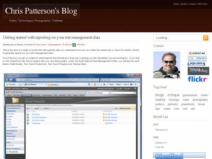The width and height of the screenshot is (212, 159).
Task: Click the Excel Reports screenshot image
Action: [73, 116]
